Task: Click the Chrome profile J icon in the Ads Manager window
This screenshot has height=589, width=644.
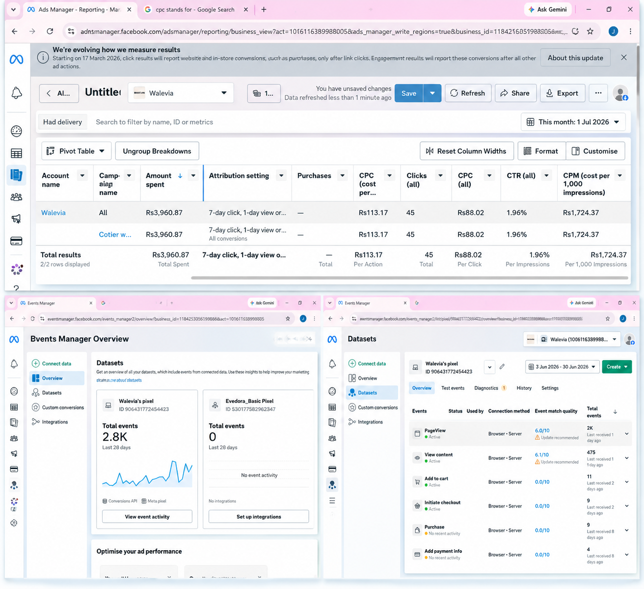Action: click(613, 31)
